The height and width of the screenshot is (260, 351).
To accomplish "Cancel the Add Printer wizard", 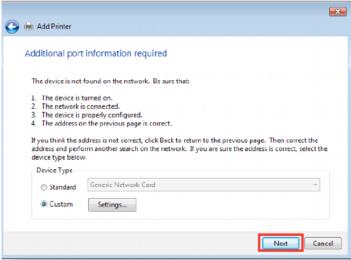I will point(322,243).
